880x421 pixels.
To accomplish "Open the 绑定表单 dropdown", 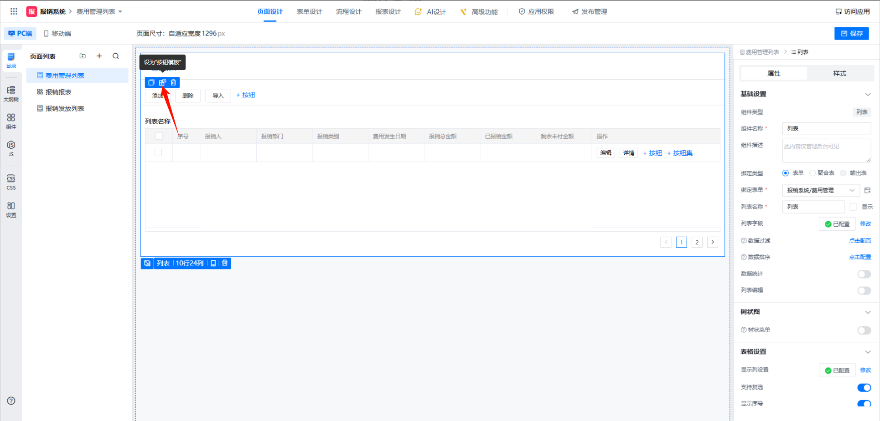I will 820,190.
